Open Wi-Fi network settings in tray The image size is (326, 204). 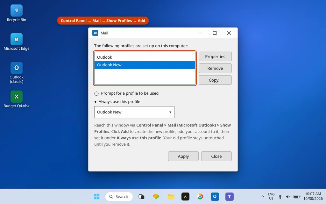(x=280, y=196)
